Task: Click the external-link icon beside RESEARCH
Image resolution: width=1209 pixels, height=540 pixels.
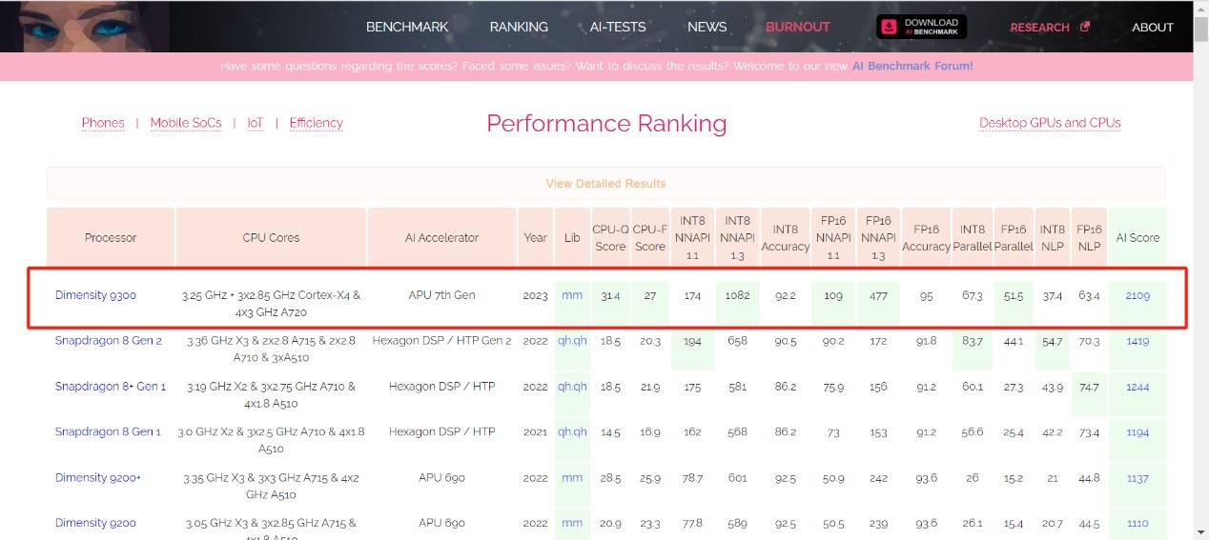Action: click(x=1084, y=27)
